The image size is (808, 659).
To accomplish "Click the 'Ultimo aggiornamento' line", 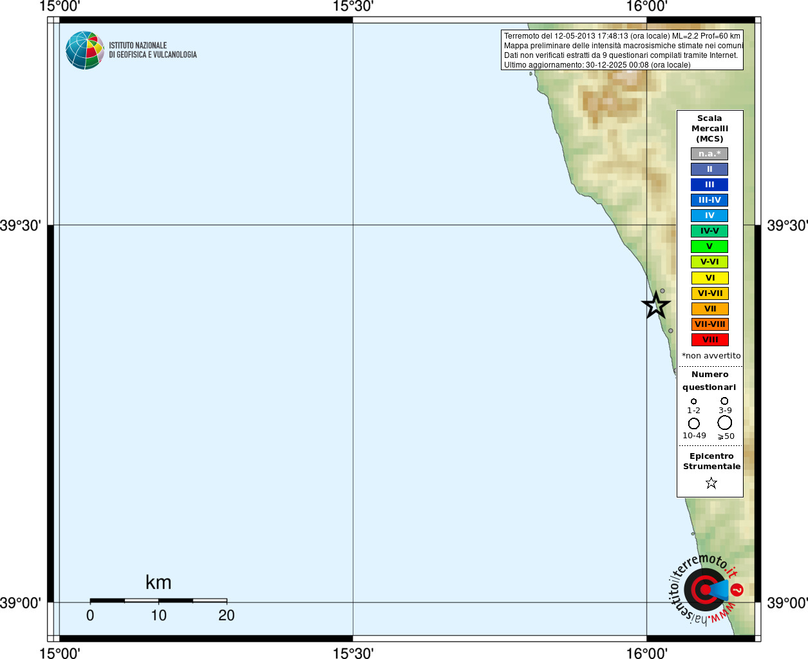I will [597, 65].
